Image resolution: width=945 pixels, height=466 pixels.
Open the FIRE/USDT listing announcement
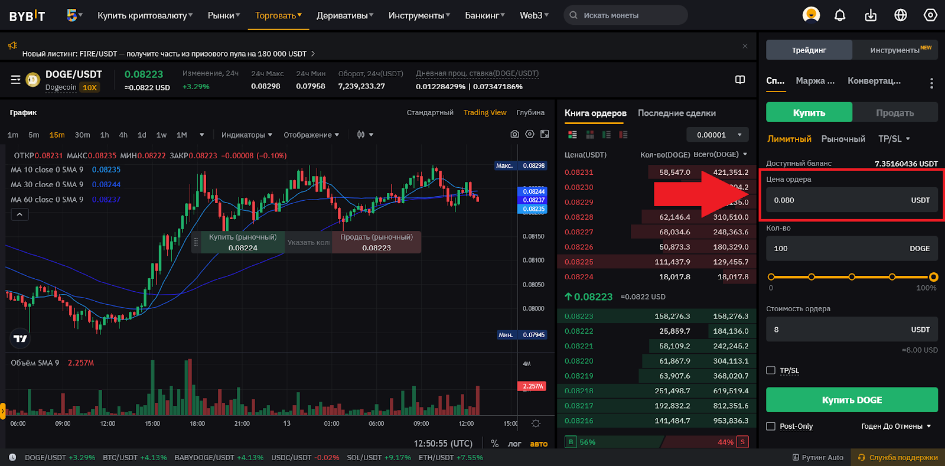pyautogui.click(x=168, y=54)
